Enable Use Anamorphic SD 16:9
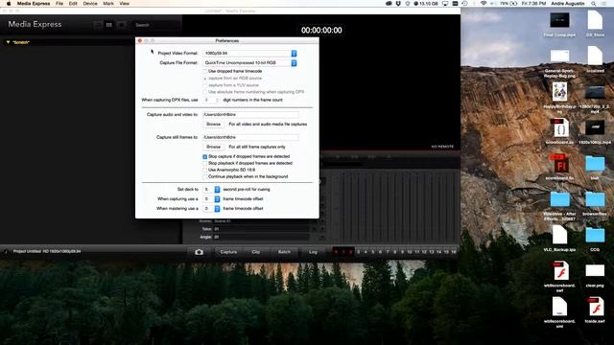 pos(204,170)
